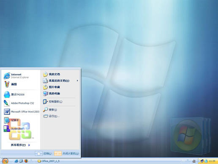Click the Search (搜索) magnifier icon
This screenshot has width=218, height=164.
pos(46,110)
